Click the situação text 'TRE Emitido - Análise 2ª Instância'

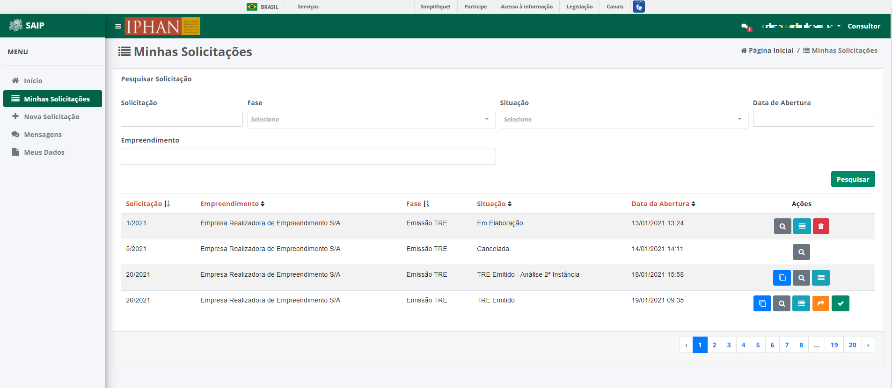click(x=528, y=274)
